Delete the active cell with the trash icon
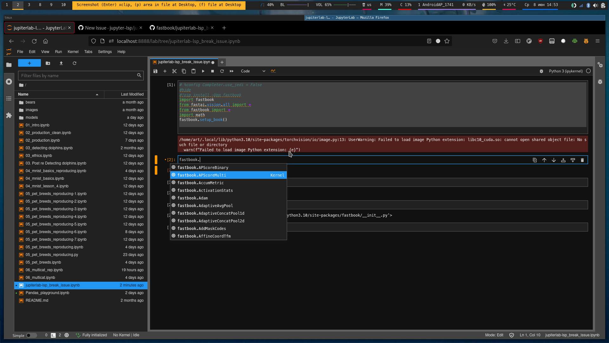The image size is (609, 343). click(x=582, y=160)
